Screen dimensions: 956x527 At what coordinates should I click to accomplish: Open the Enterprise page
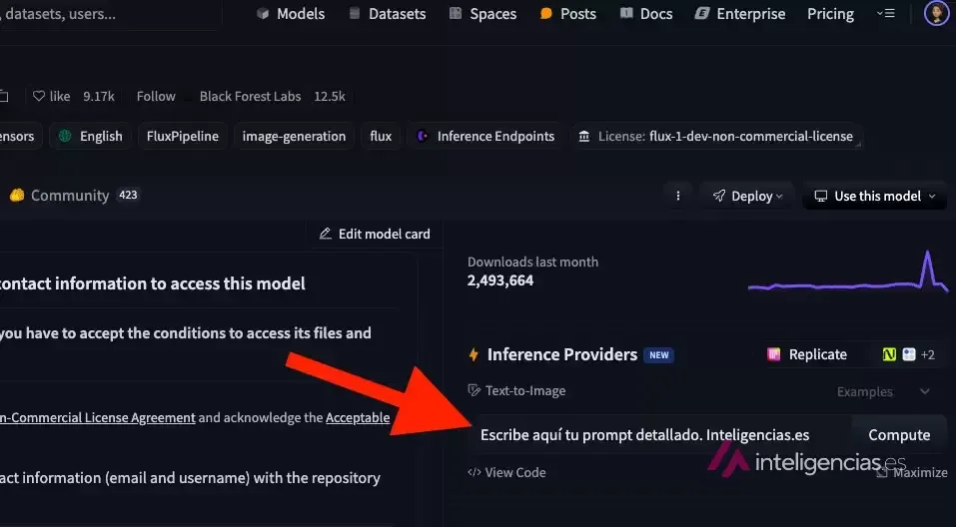740,13
